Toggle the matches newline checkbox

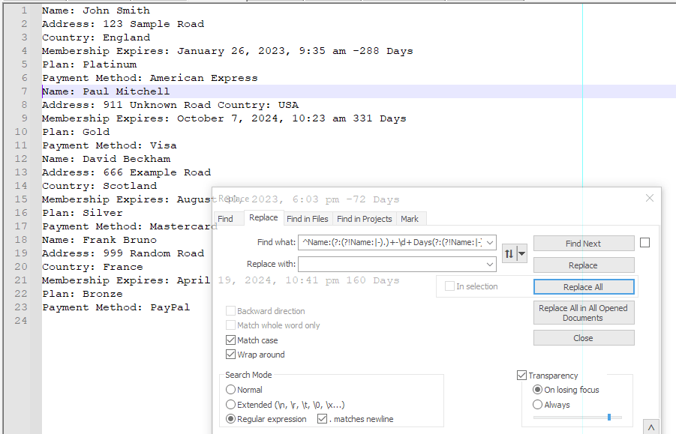click(x=321, y=419)
